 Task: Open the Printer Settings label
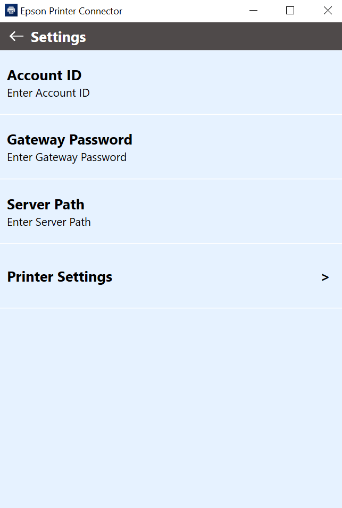pos(60,277)
